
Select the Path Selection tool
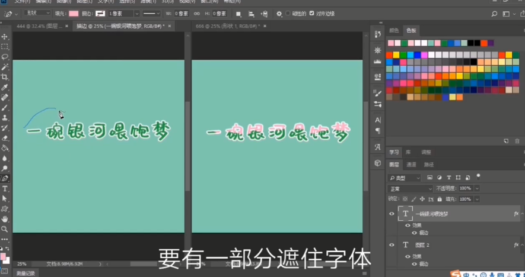[5, 199]
